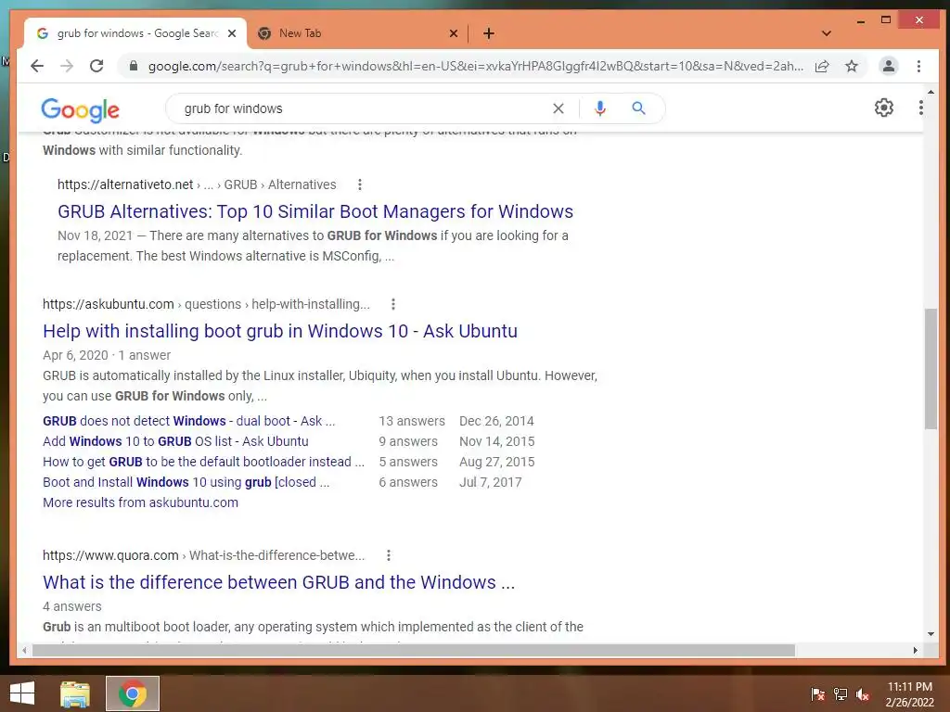Start voice search with microphone
The image size is (950, 712).
pyautogui.click(x=600, y=108)
